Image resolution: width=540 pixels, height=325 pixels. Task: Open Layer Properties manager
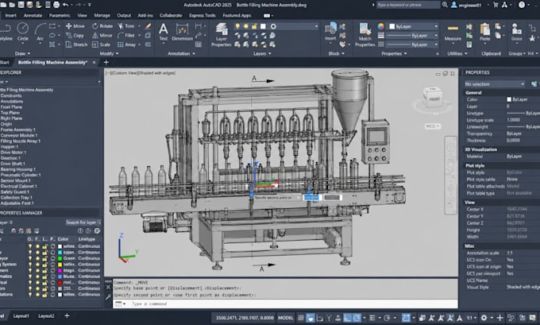click(221, 35)
